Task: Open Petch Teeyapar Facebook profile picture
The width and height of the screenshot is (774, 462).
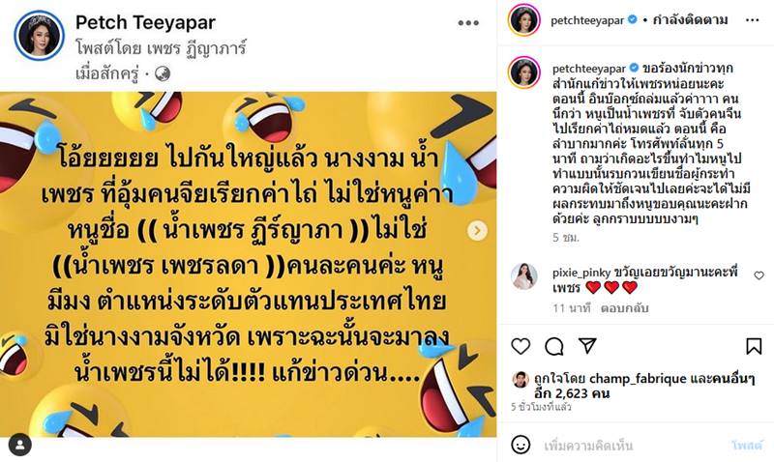Action: pos(39,36)
